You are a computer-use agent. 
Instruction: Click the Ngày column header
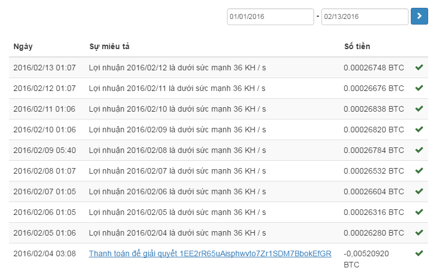coord(23,46)
